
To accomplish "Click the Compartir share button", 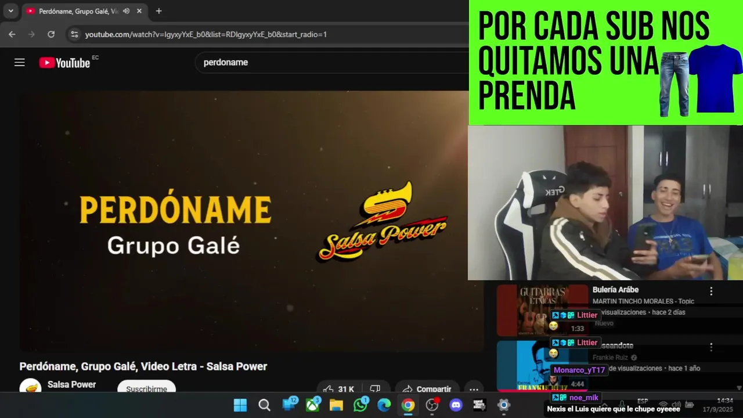I will coord(427,388).
